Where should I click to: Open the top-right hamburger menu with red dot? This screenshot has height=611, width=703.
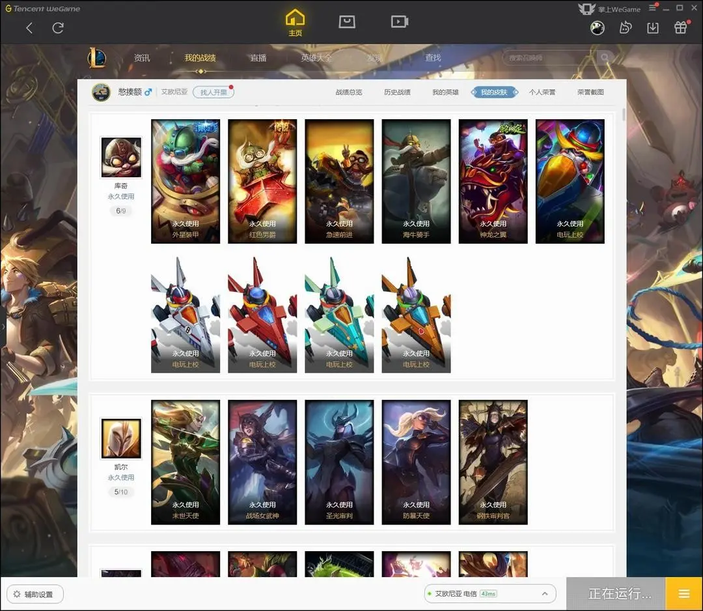[x=653, y=8]
